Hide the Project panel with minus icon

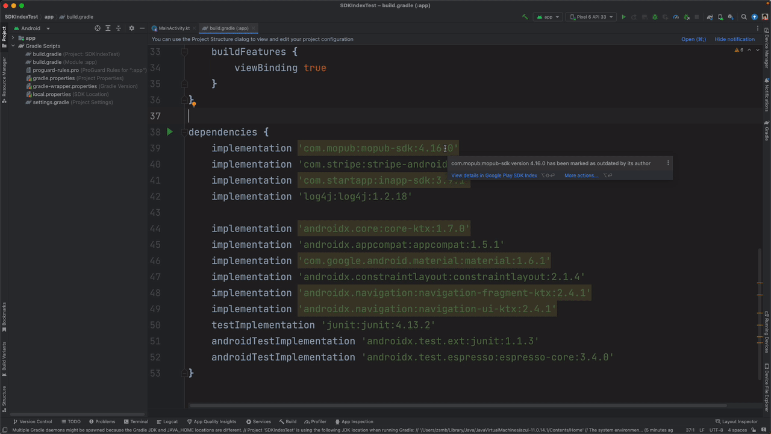tap(142, 28)
